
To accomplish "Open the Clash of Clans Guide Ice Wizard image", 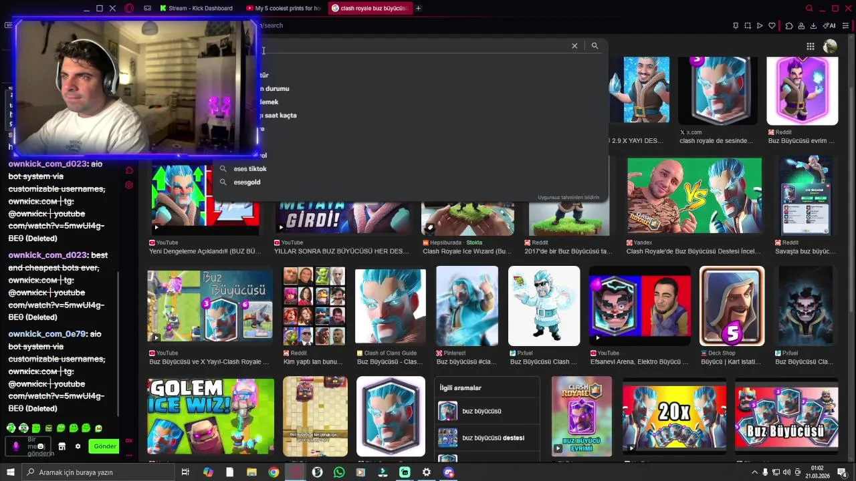I will click(x=390, y=305).
